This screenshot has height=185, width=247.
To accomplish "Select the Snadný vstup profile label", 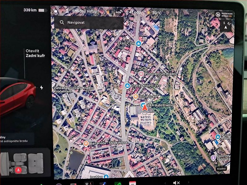I will (85, 11).
